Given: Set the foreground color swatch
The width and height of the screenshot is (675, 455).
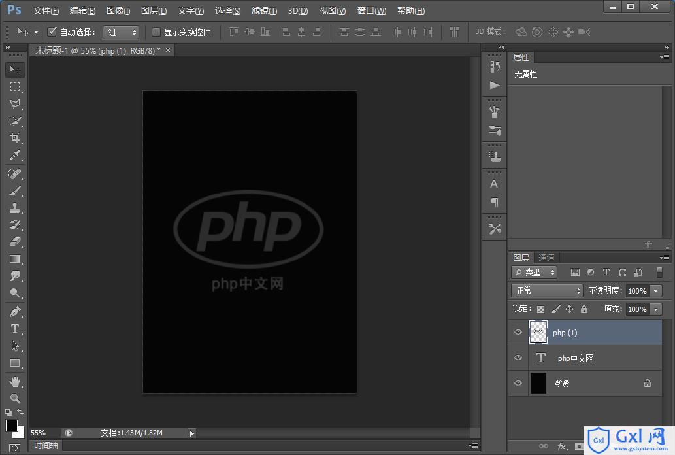Looking at the screenshot, I should pyautogui.click(x=12, y=426).
